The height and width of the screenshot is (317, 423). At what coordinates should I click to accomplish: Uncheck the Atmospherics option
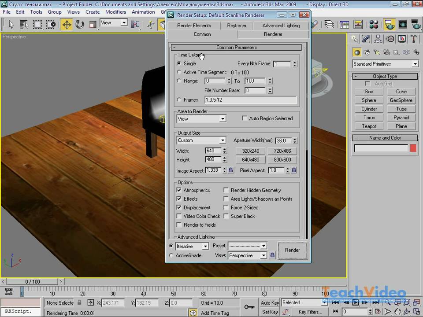pos(179,190)
